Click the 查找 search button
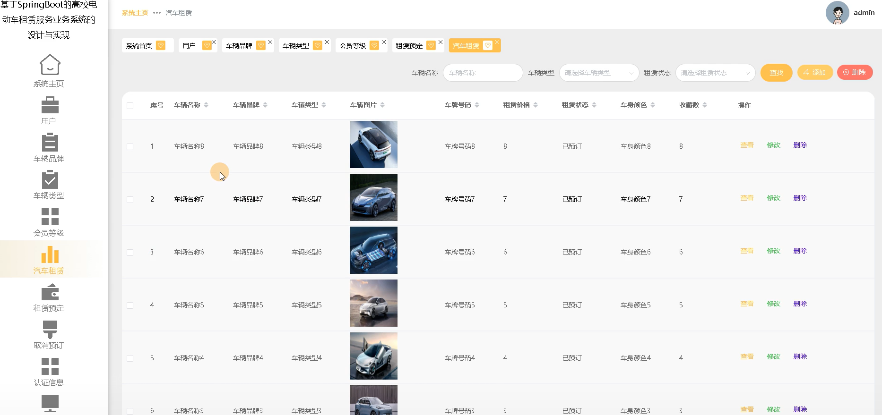This screenshot has height=415, width=882. pyautogui.click(x=777, y=73)
